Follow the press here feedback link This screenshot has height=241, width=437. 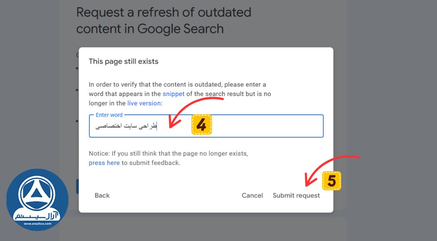104,163
